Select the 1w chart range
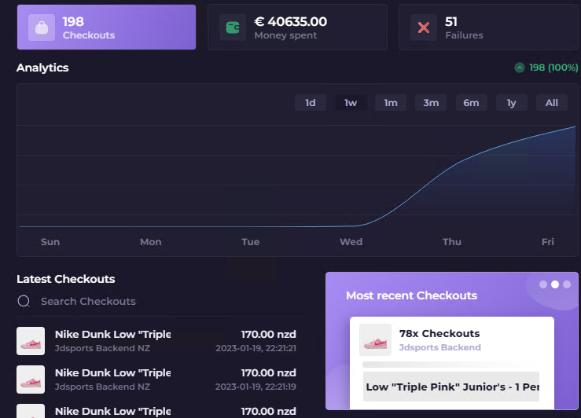This screenshot has height=418, width=581. coord(351,103)
